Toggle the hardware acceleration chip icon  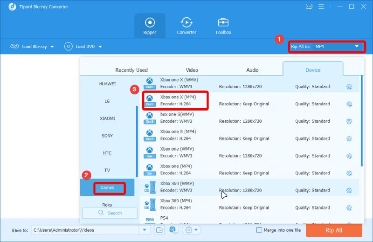(173, 230)
